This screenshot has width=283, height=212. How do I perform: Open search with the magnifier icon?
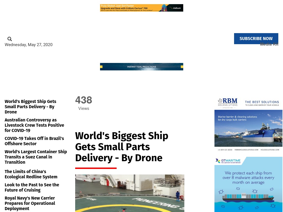pos(10,39)
